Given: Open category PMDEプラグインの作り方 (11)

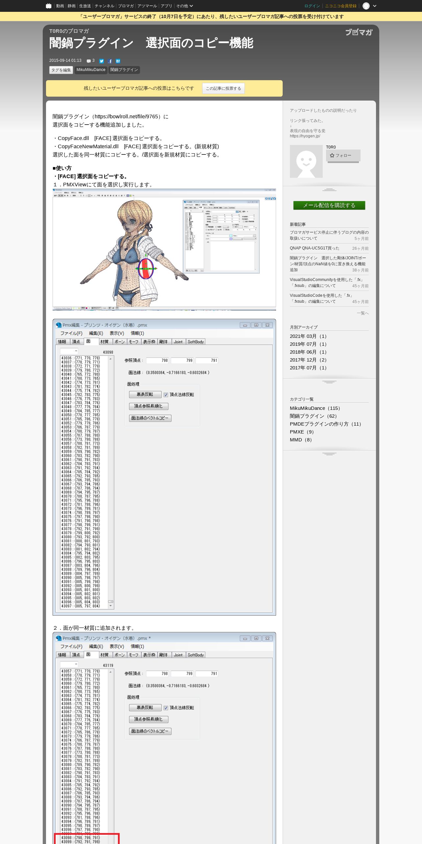Looking at the screenshot, I should coord(327,424).
